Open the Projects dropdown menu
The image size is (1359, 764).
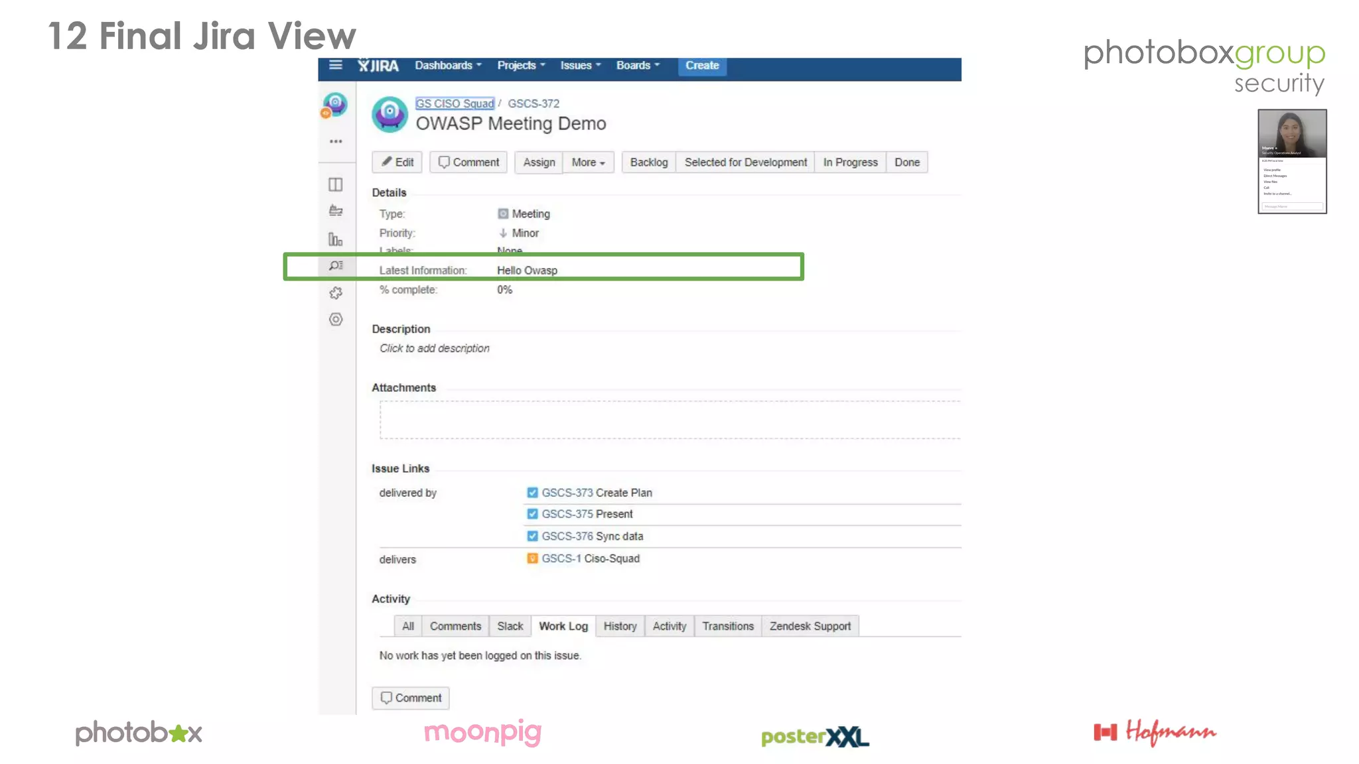(x=521, y=65)
